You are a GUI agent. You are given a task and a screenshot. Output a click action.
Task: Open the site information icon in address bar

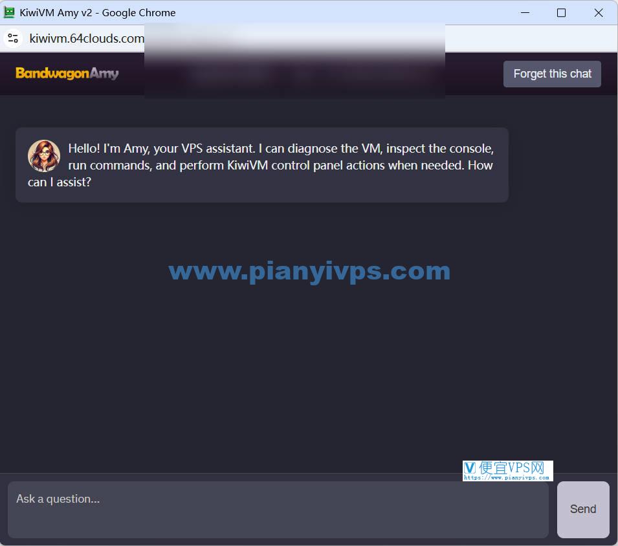13,38
